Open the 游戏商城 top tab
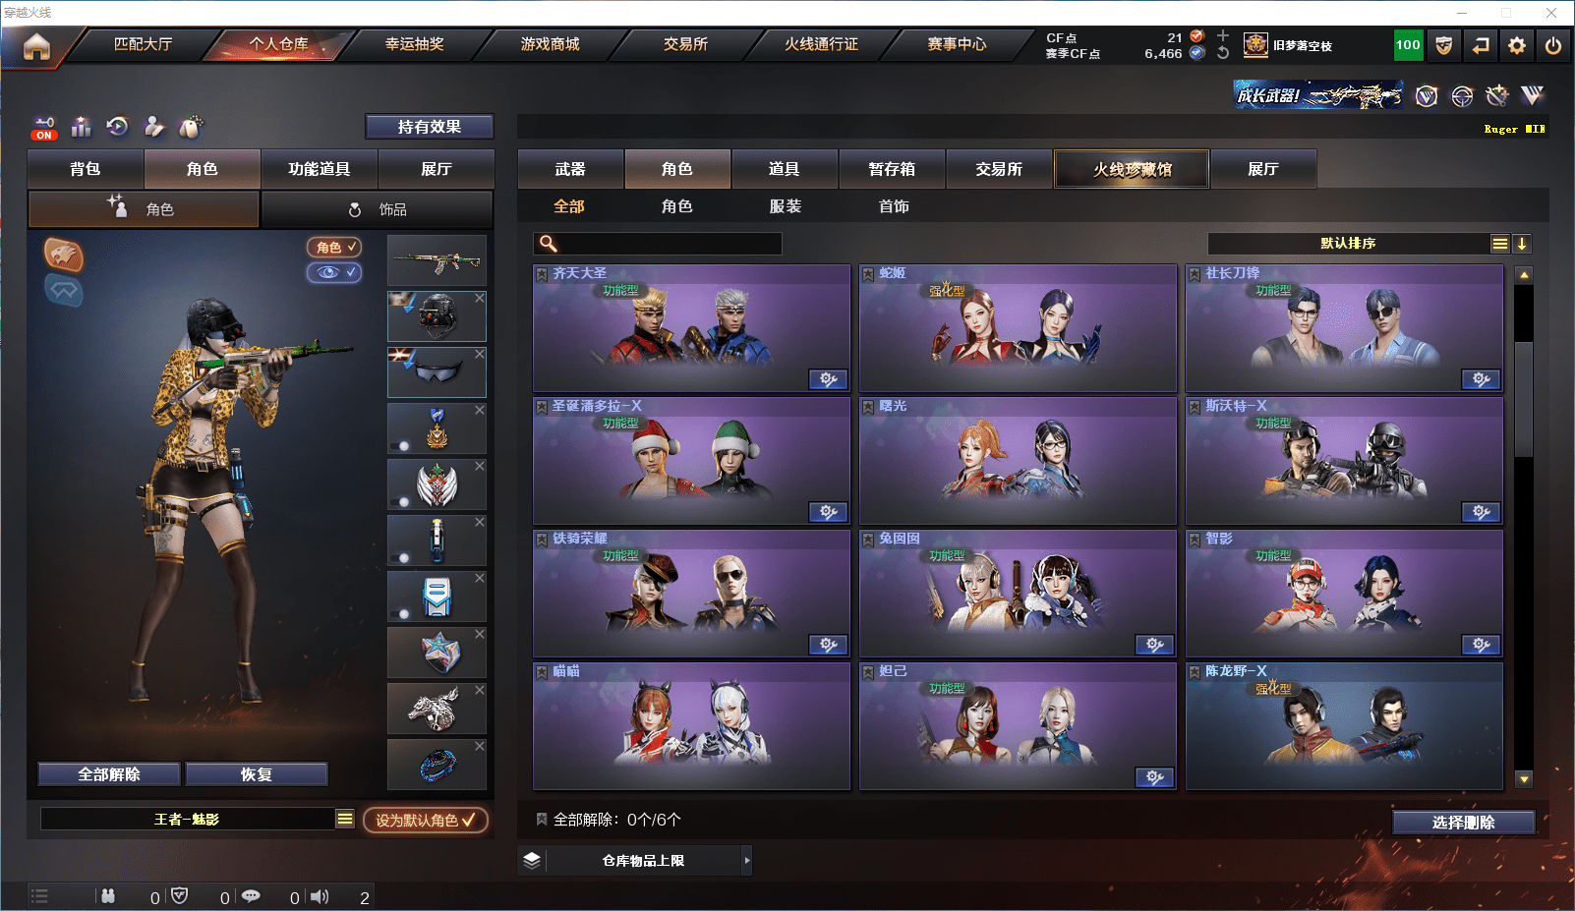Screen dimensions: 1575x911 point(551,44)
